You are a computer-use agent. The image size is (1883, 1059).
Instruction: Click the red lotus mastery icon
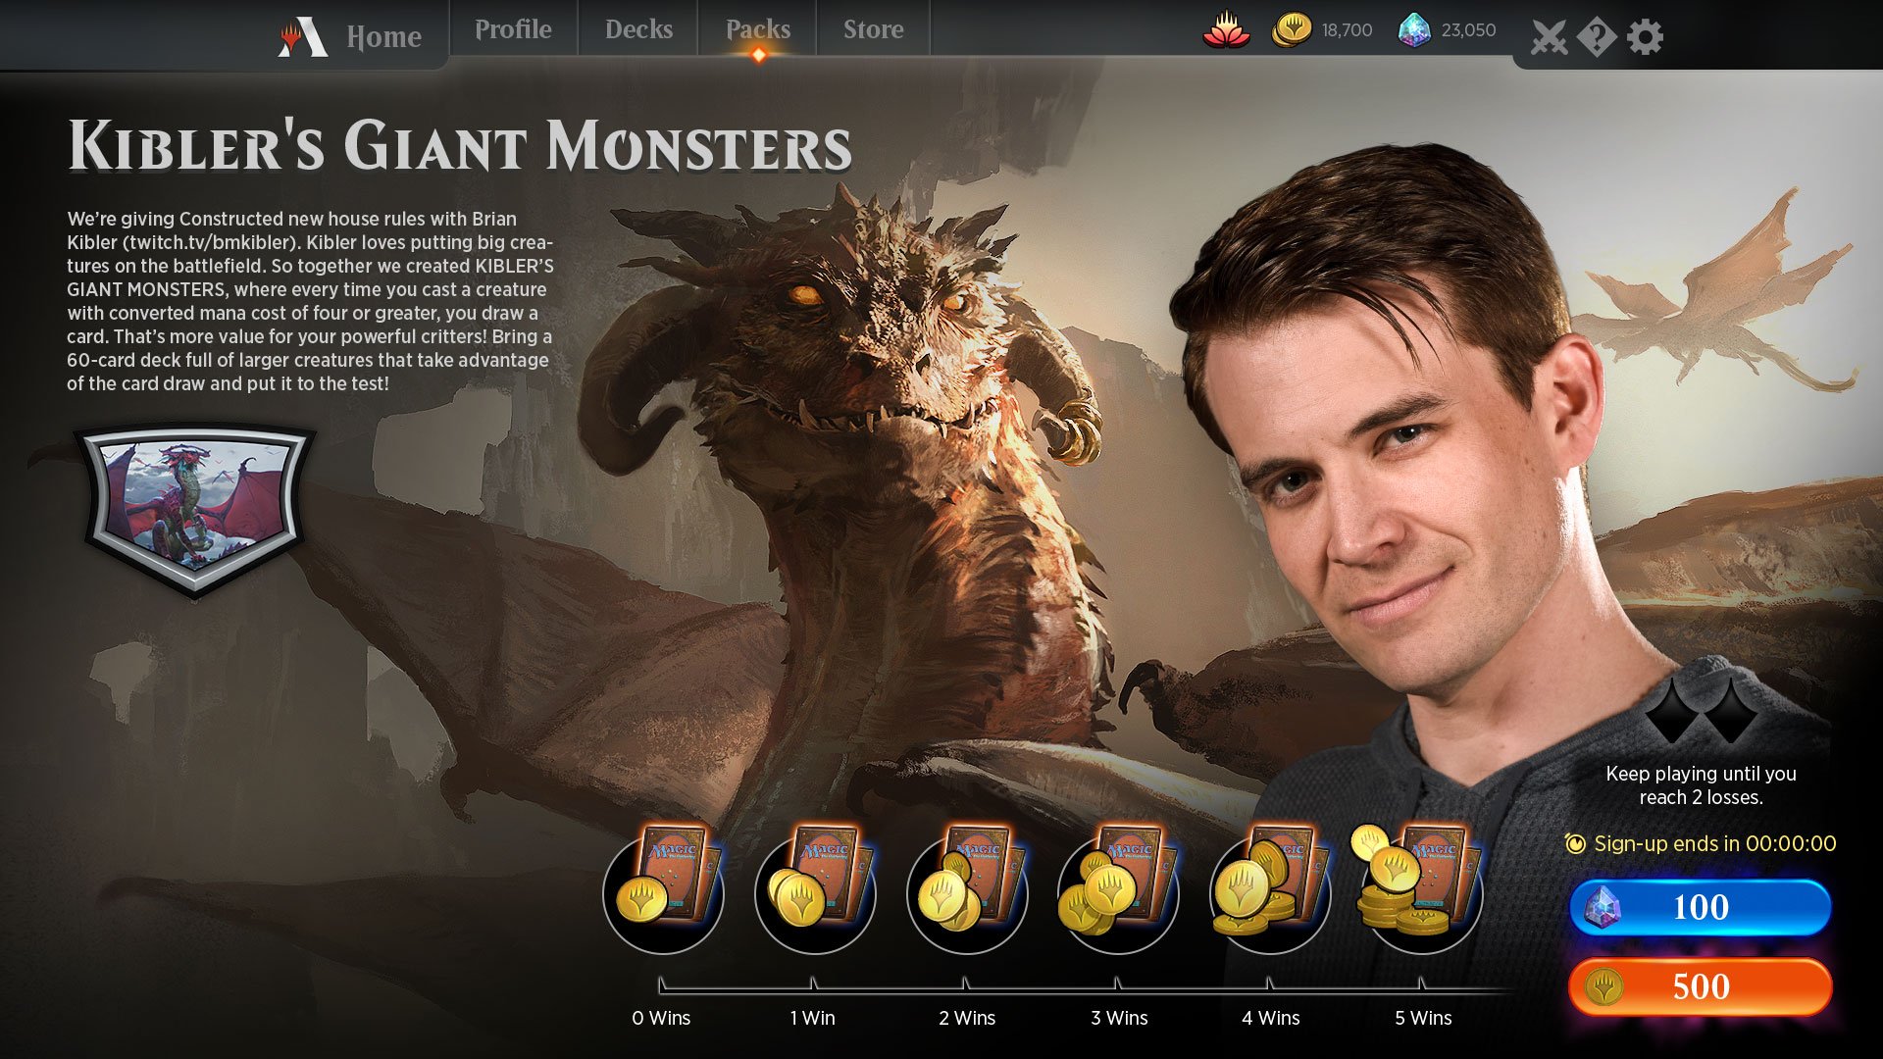tap(1226, 30)
